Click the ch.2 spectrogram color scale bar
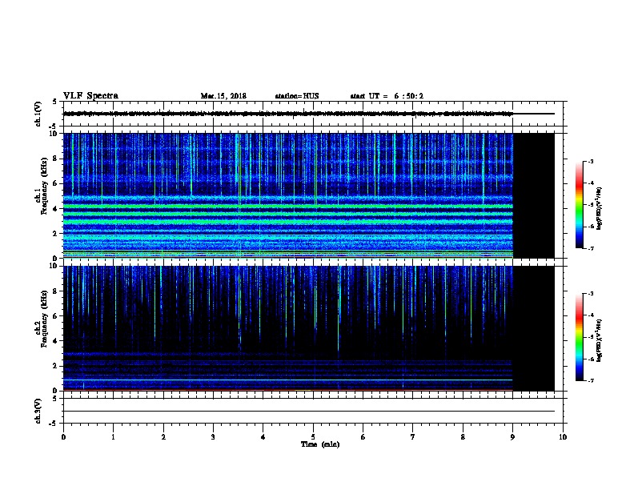Image resolution: width=634 pixels, height=490 pixels. tap(579, 337)
